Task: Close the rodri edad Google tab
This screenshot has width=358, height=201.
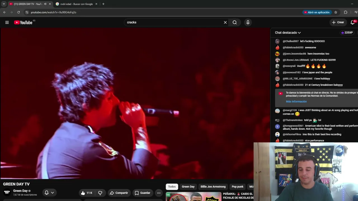Action: 96,4
